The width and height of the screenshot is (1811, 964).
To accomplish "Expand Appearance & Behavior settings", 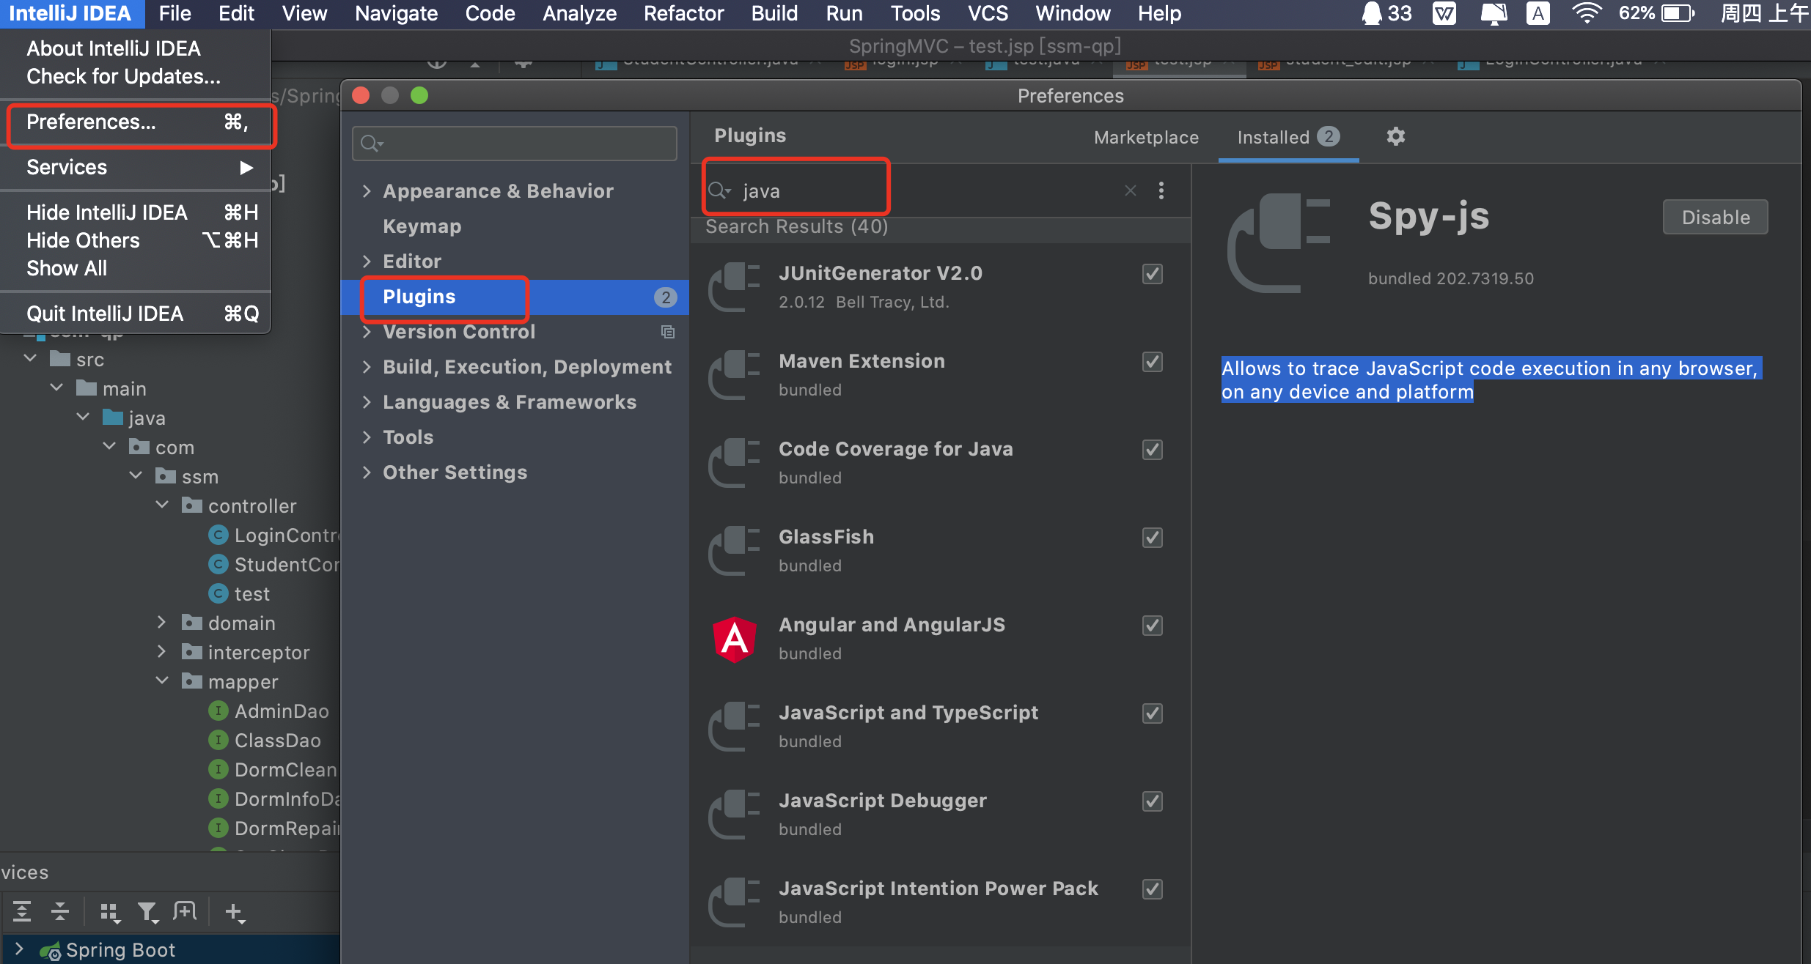I will (367, 191).
